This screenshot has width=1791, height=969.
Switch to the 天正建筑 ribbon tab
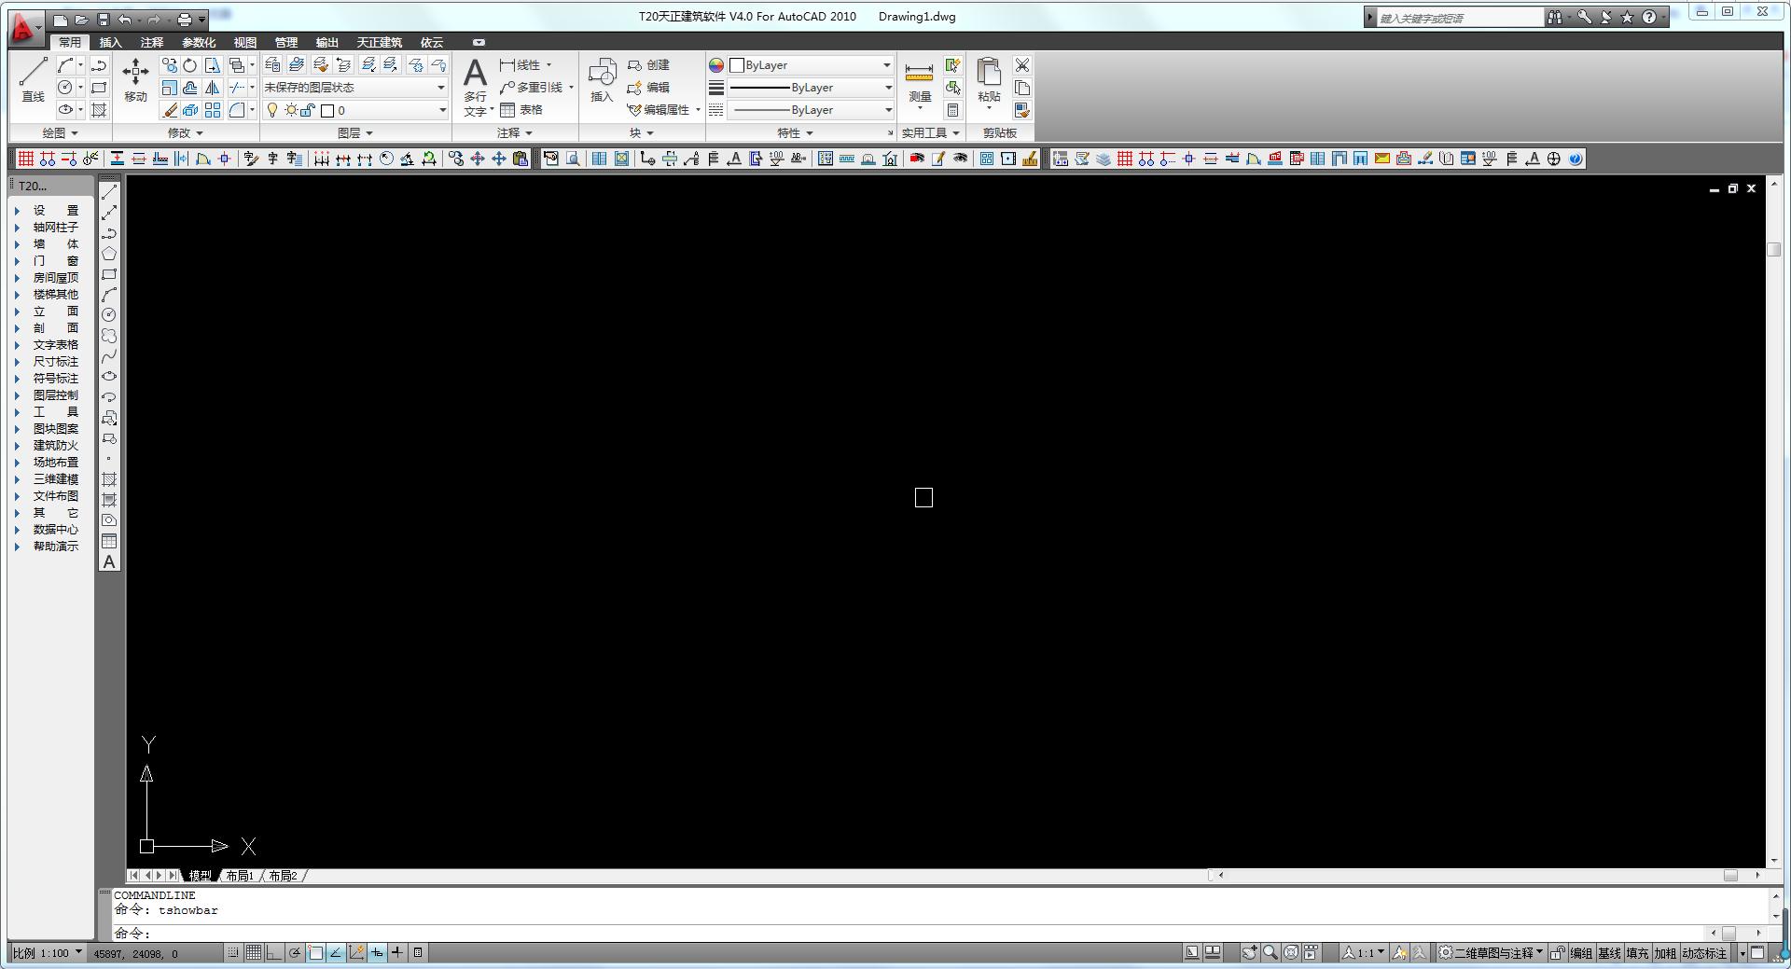click(x=379, y=42)
